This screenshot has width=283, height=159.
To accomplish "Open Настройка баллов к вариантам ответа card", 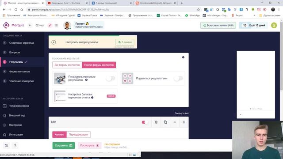I will 84,96.
